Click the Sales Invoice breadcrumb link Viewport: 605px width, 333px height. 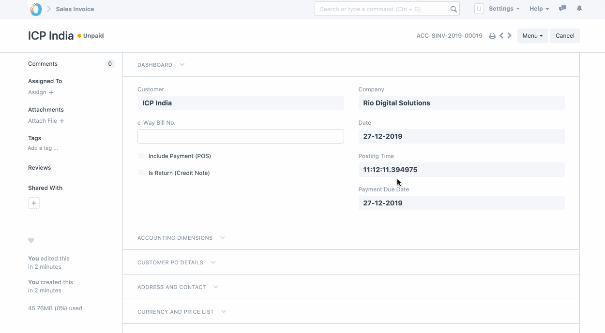click(75, 9)
